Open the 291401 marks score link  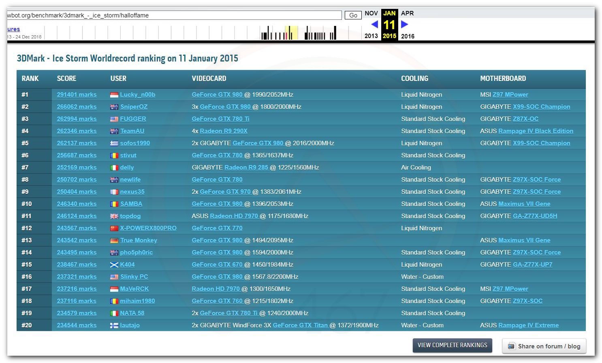(77, 95)
